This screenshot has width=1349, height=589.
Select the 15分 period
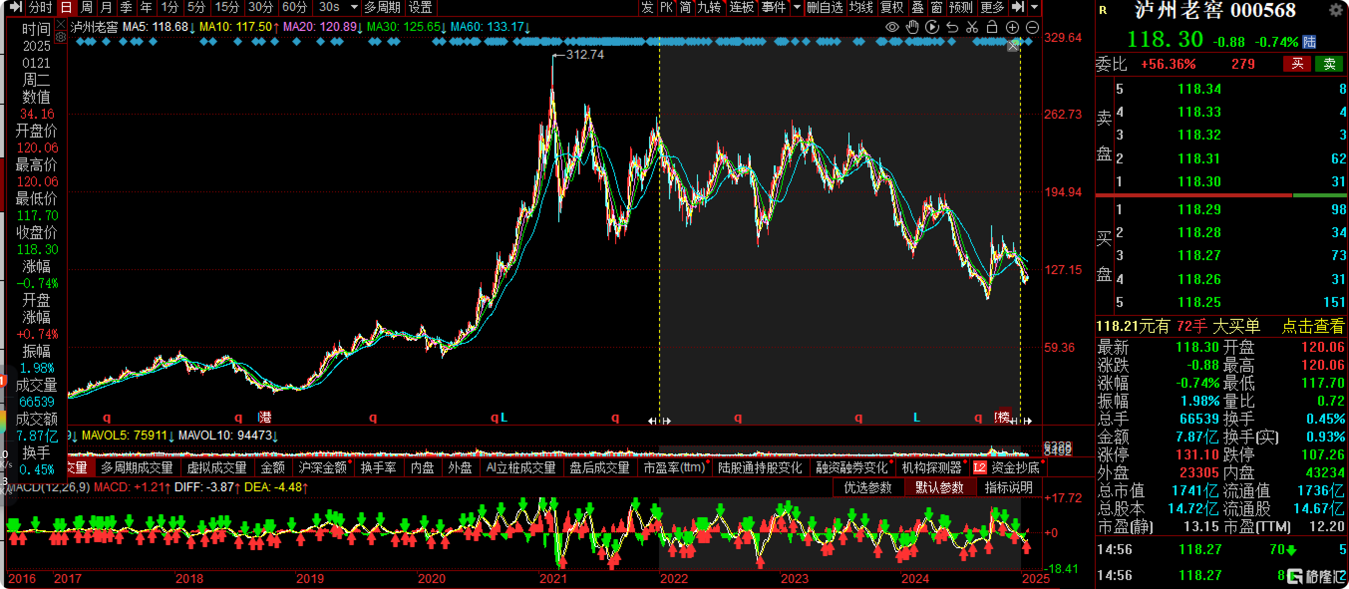227,7
